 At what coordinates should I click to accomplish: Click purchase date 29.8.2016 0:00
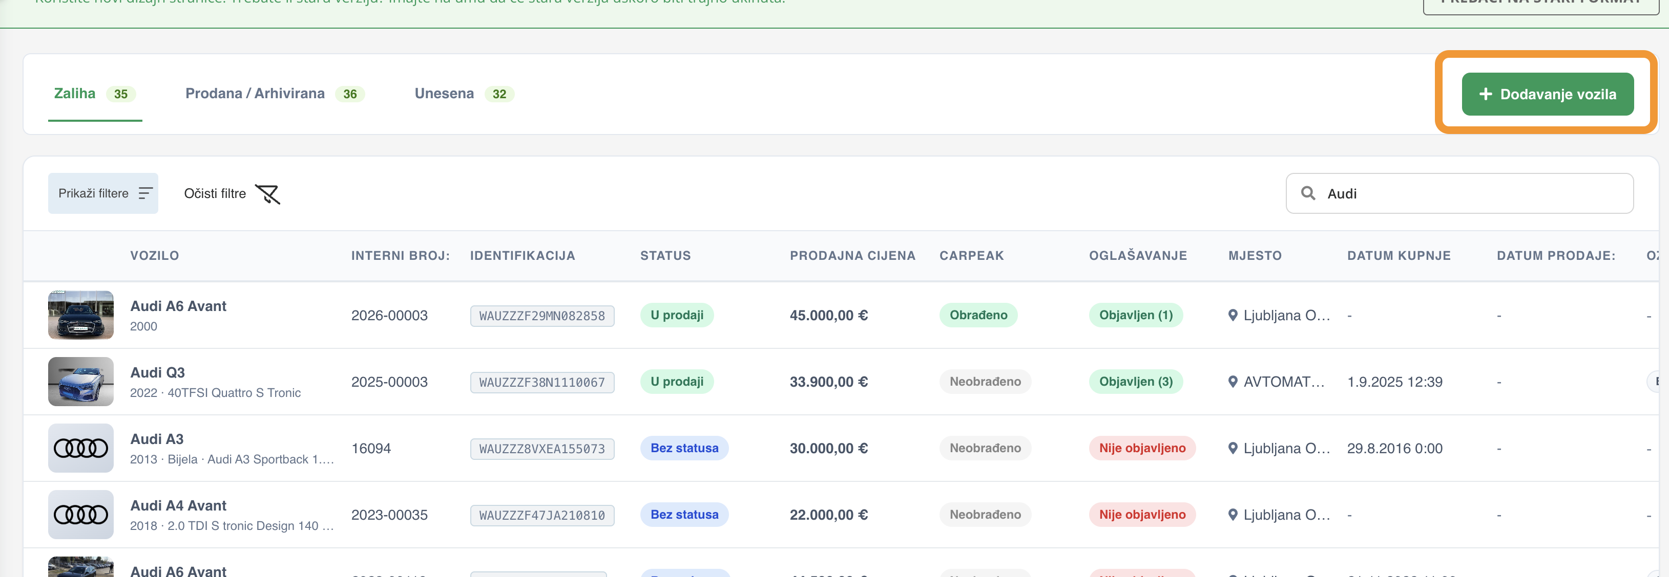pyautogui.click(x=1395, y=448)
